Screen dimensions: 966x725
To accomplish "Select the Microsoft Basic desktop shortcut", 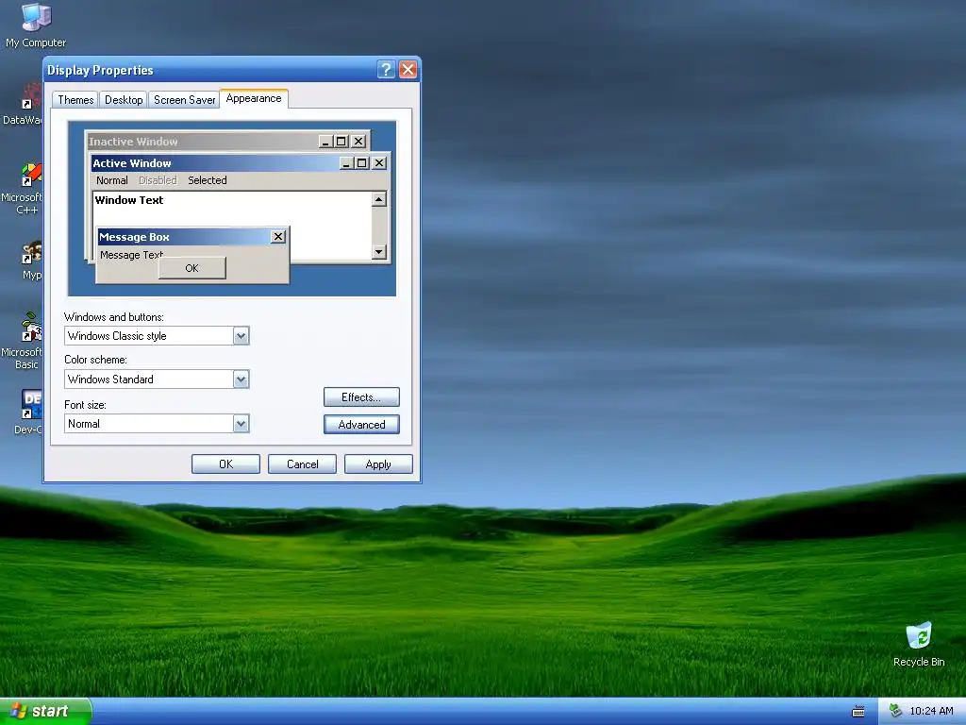I will tap(32, 328).
